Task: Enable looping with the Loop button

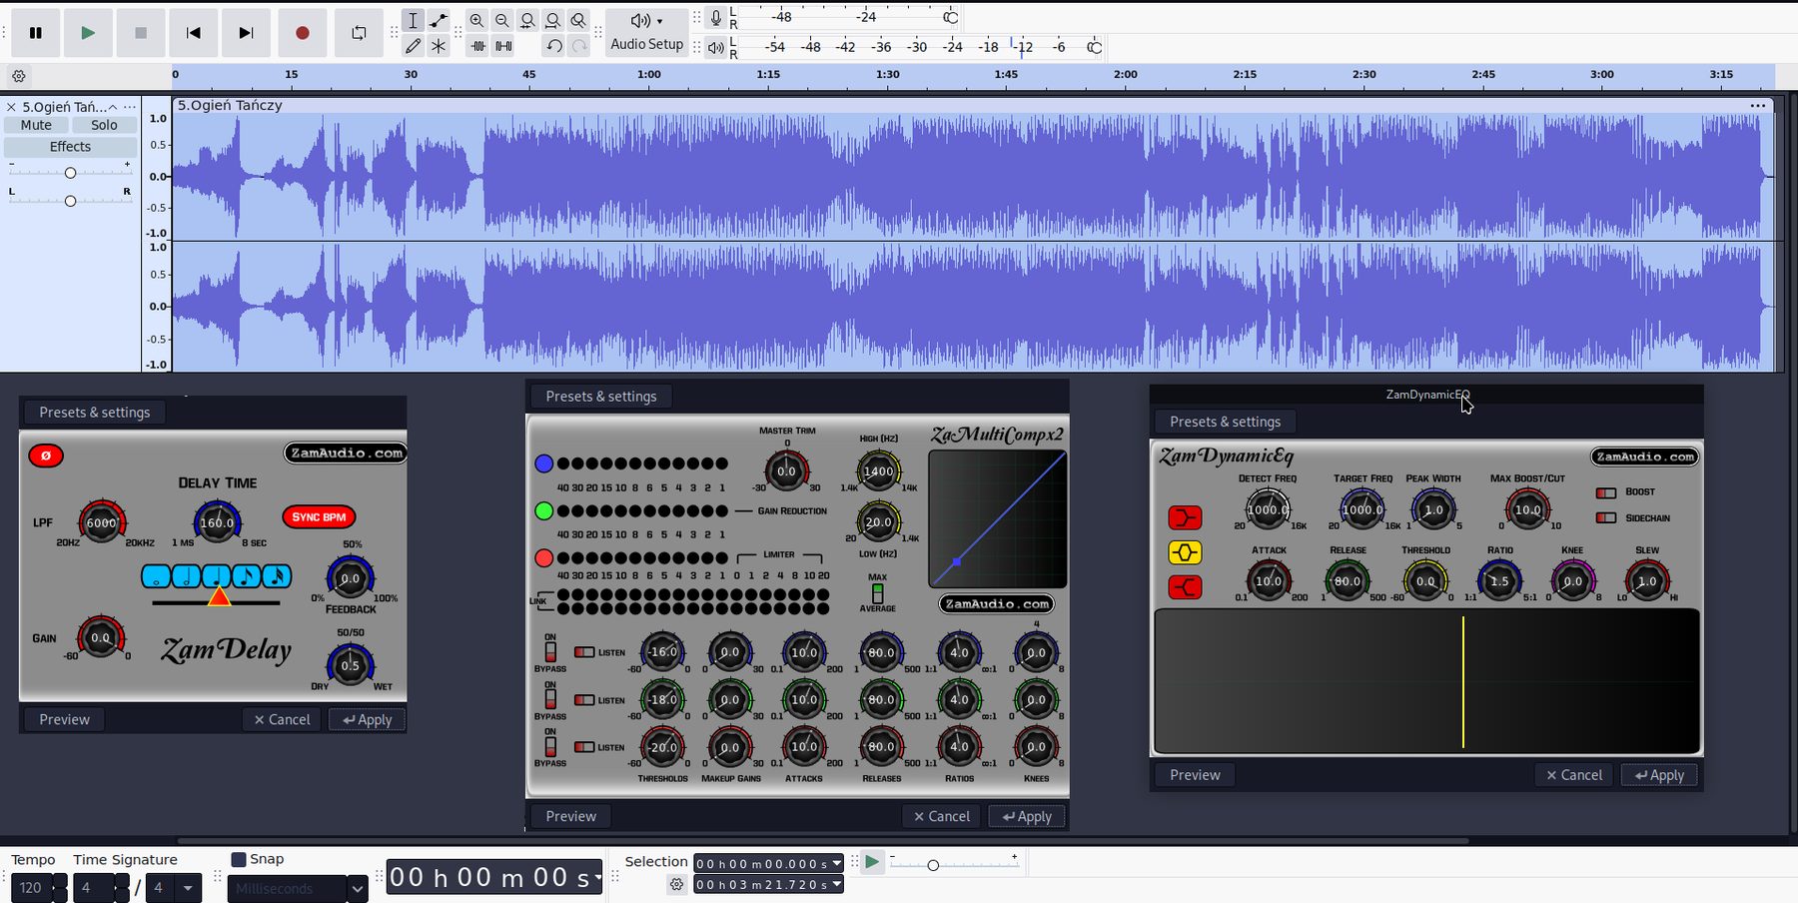Action: tap(359, 33)
